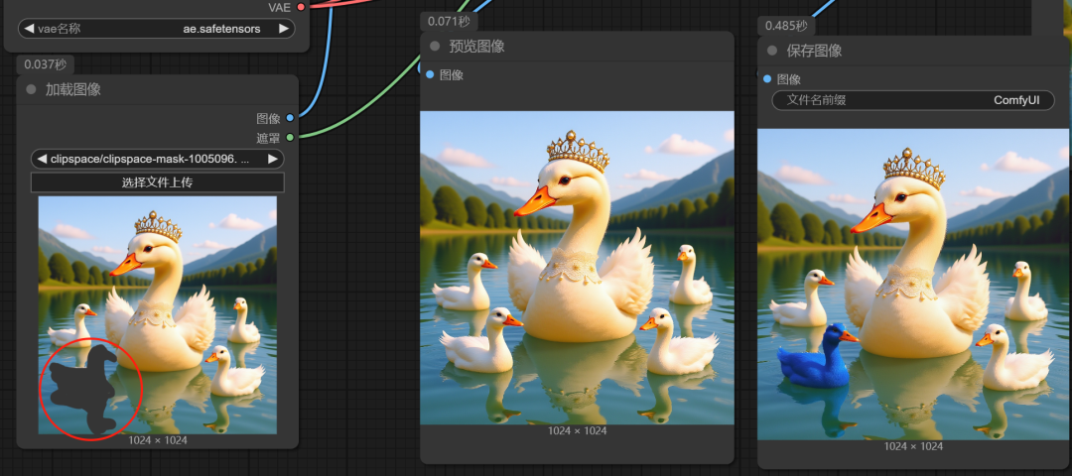Image resolution: width=1072 pixels, height=476 pixels.
Task: Select previous VAE with vae名称 left arrow
Action: pyautogui.click(x=29, y=29)
